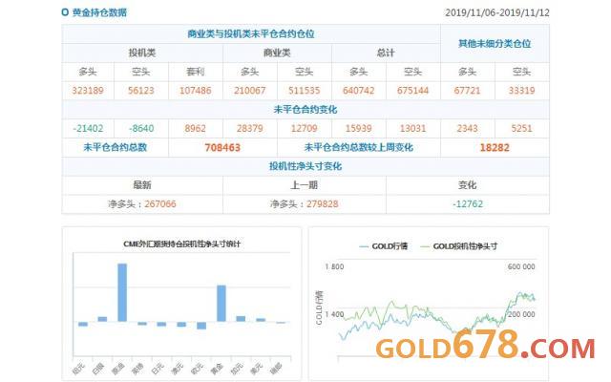
Task: Select the change value 8962
Action: 195,128
